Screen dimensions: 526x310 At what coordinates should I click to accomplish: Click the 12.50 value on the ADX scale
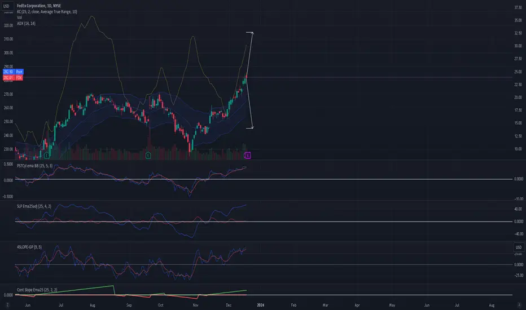pos(518,136)
